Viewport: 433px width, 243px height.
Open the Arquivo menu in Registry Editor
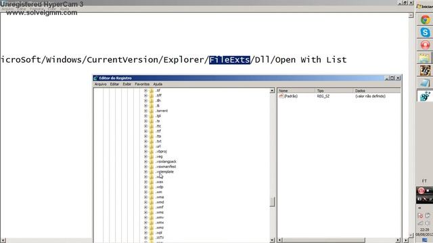click(x=101, y=84)
